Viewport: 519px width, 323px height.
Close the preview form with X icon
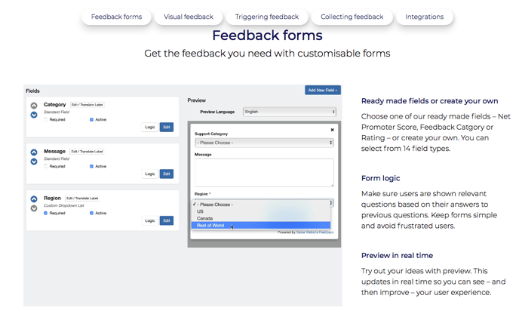pyautogui.click(x=332, y=130)
